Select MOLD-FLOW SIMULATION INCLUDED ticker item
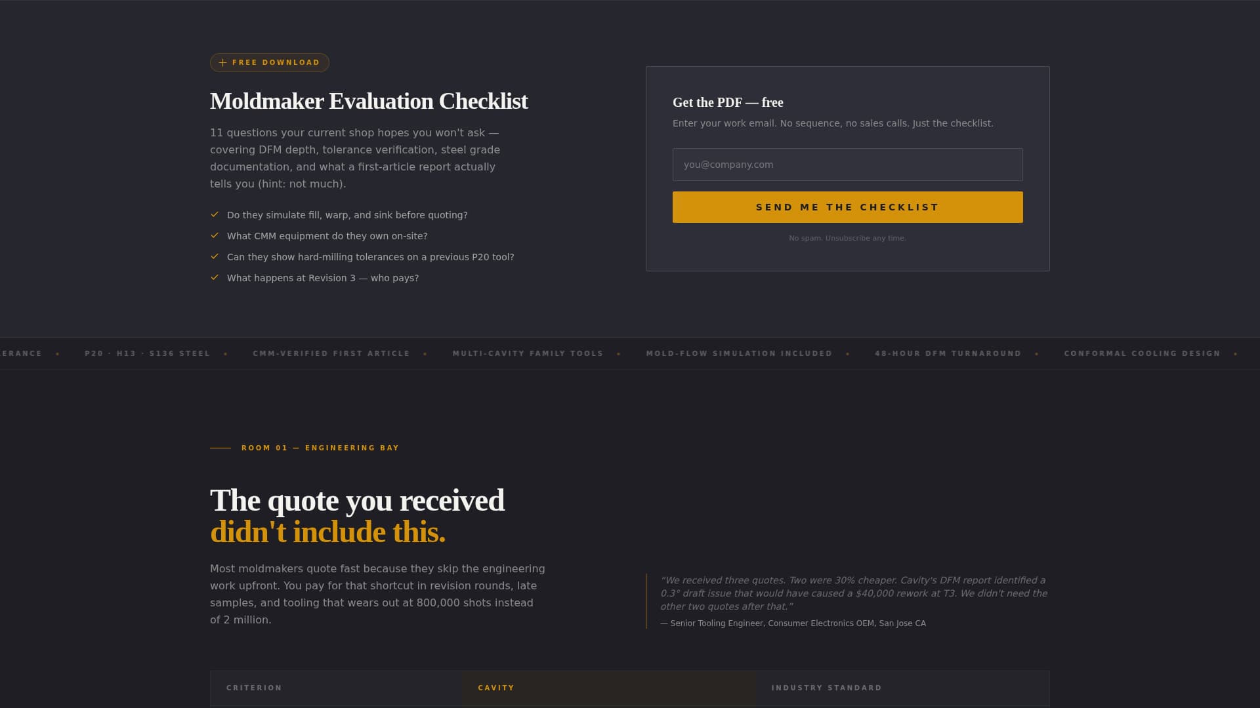 pos(739,353)
